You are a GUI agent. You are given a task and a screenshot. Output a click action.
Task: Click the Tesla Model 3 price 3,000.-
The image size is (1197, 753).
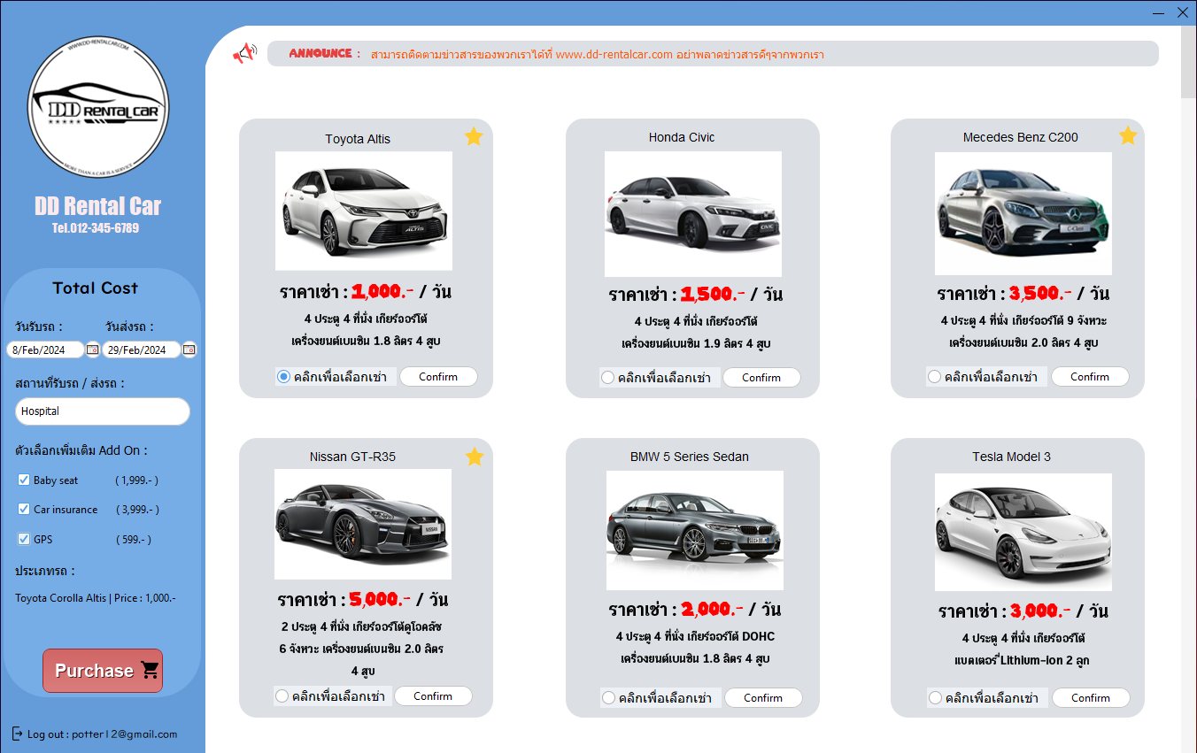pos(1040,611)
